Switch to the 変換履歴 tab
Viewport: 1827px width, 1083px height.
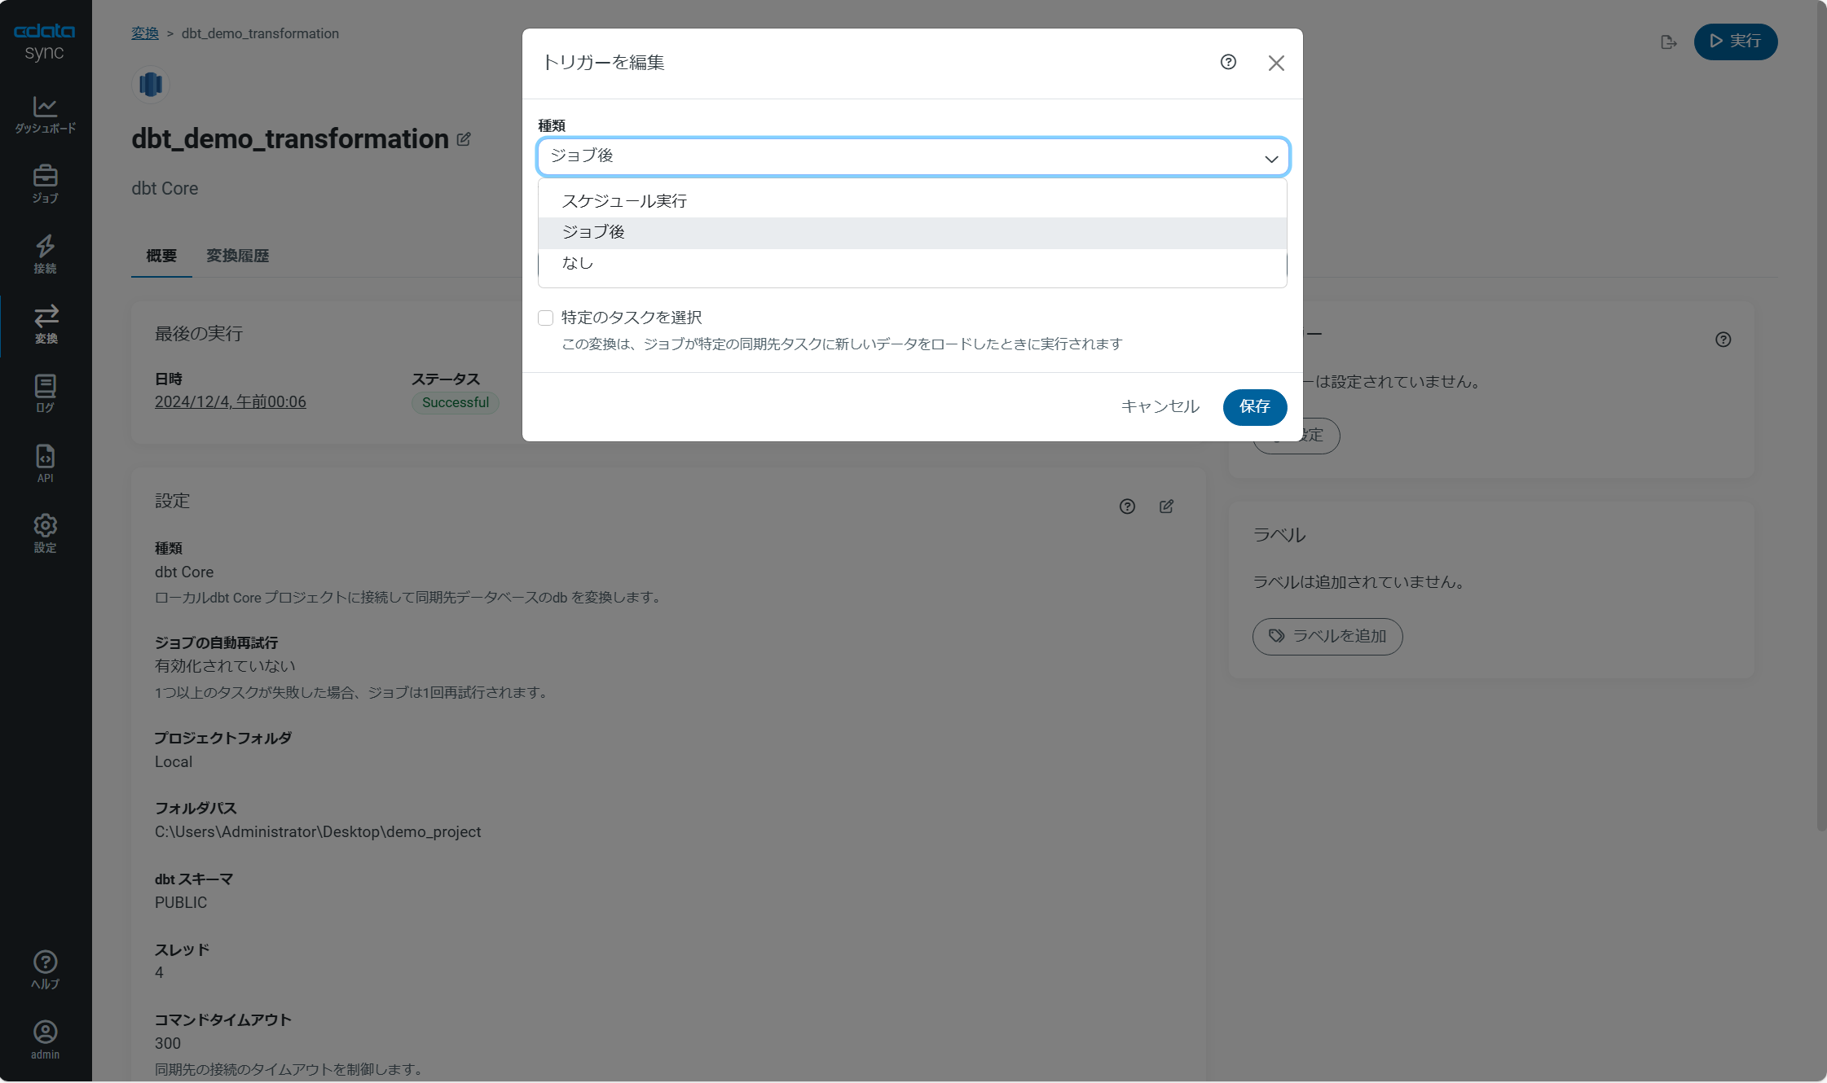237,256
